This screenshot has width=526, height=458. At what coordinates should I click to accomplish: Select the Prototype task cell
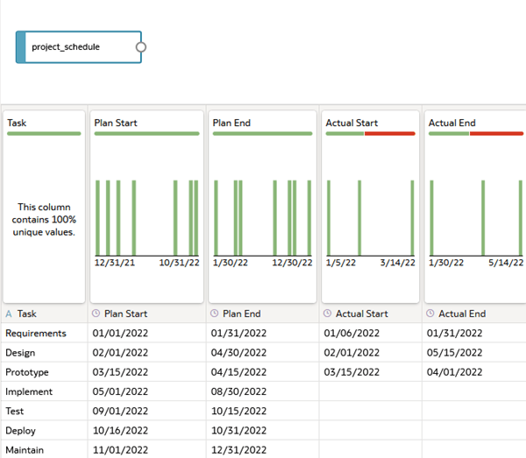click(x=29, y=372)
